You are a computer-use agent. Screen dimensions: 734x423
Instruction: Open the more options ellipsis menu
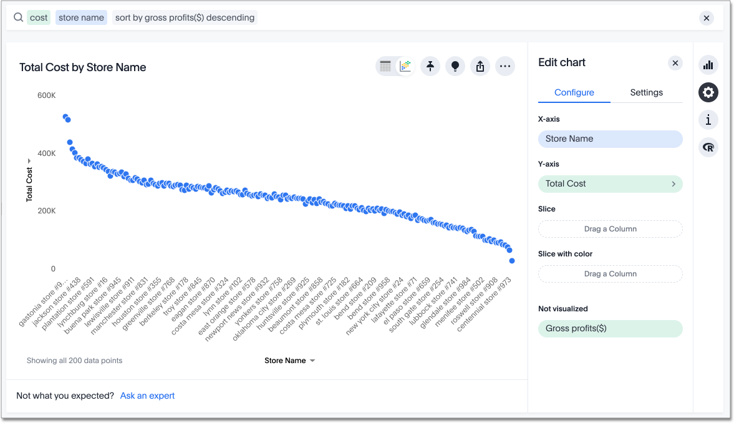[x=505, y=66]
